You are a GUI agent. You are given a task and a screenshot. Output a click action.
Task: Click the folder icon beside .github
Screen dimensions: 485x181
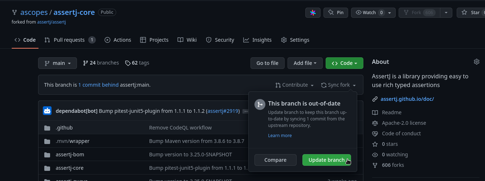47,128
